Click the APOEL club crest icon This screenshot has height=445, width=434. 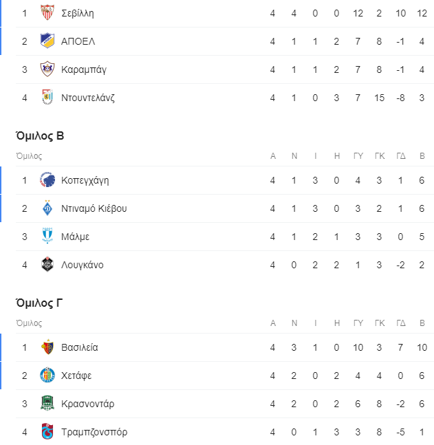point(47,41)
